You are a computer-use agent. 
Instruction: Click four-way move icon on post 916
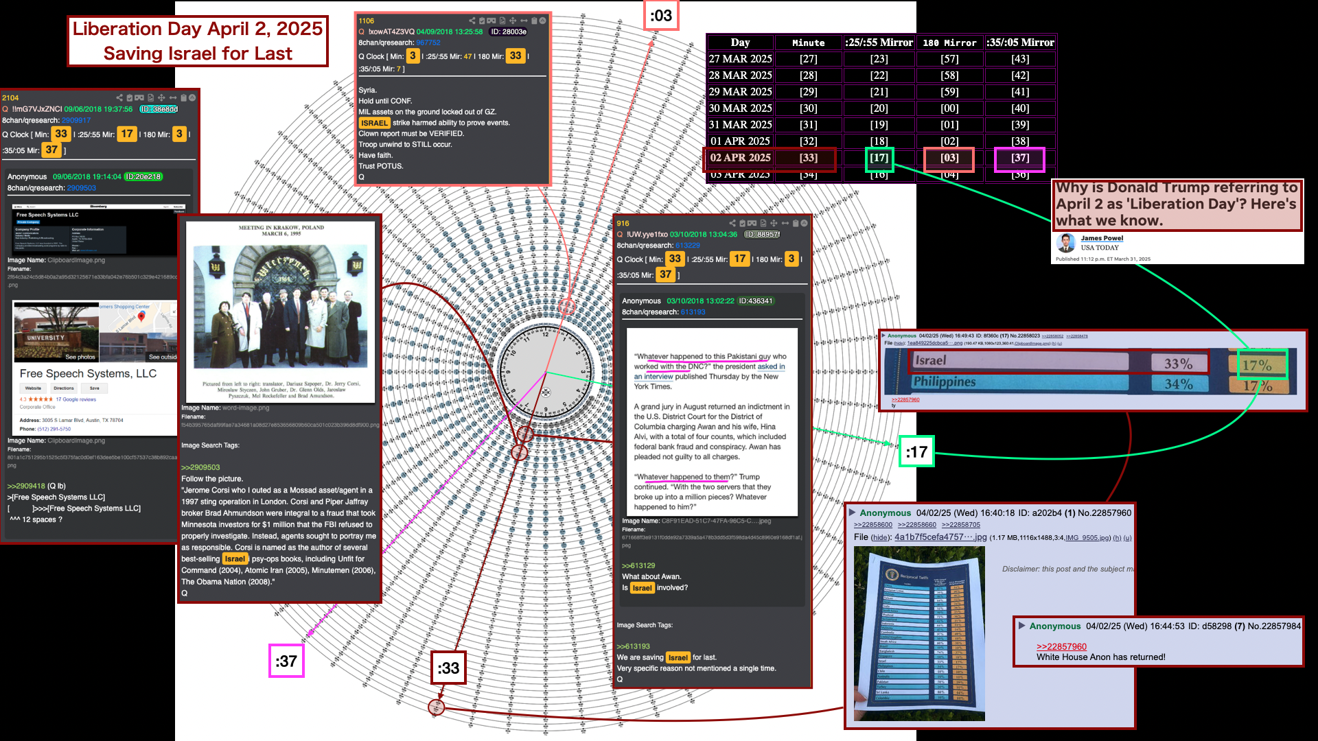[x=774, y=224]
